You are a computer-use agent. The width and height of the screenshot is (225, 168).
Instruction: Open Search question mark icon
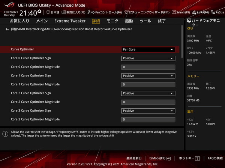(x=174, y=12)
